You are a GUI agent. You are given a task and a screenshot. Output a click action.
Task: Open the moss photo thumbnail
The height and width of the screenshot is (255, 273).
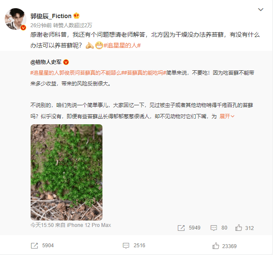click(66, 172)
